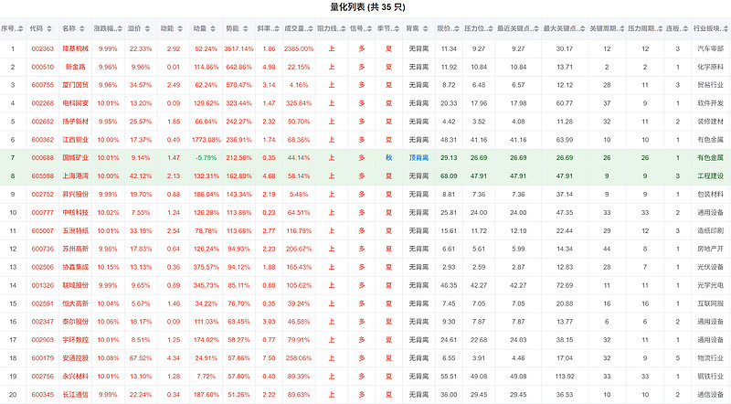Click the 67.52% premium value

[x=141, y=357]
